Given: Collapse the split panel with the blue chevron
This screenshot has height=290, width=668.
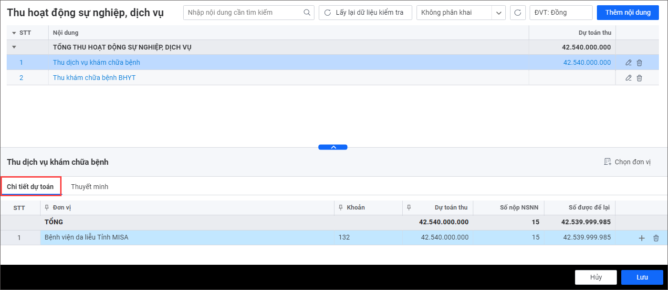Looking at the screenshot, I should tap(333, 147).
